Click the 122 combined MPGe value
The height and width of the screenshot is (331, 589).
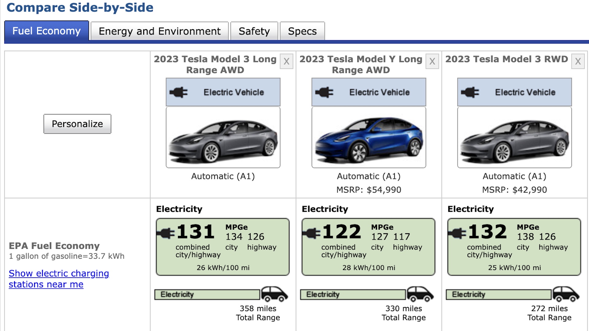[x=341, y=231]
